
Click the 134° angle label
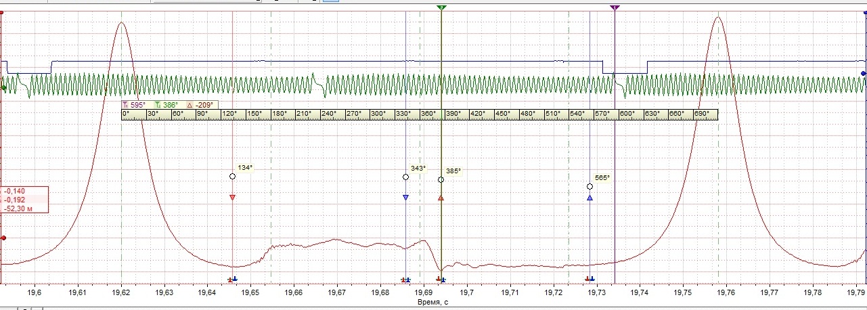[x=244, y=168]
